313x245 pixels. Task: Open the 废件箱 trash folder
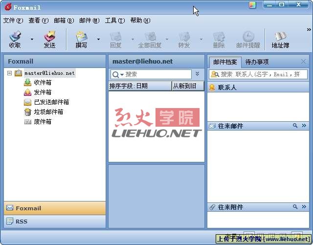(x=43, y=122)
